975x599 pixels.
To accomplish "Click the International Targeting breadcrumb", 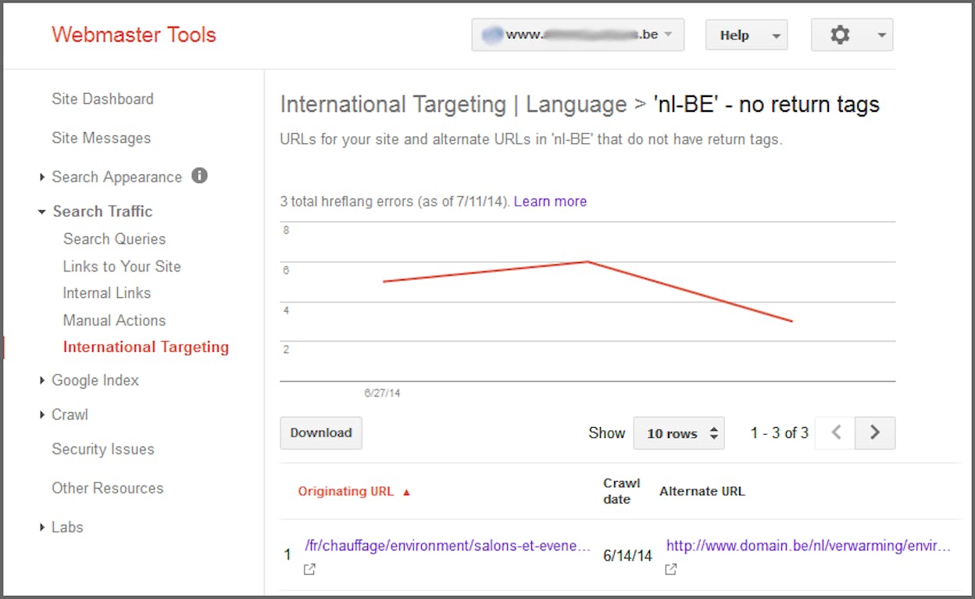I will pyautogui.click(x=393, y=105).
